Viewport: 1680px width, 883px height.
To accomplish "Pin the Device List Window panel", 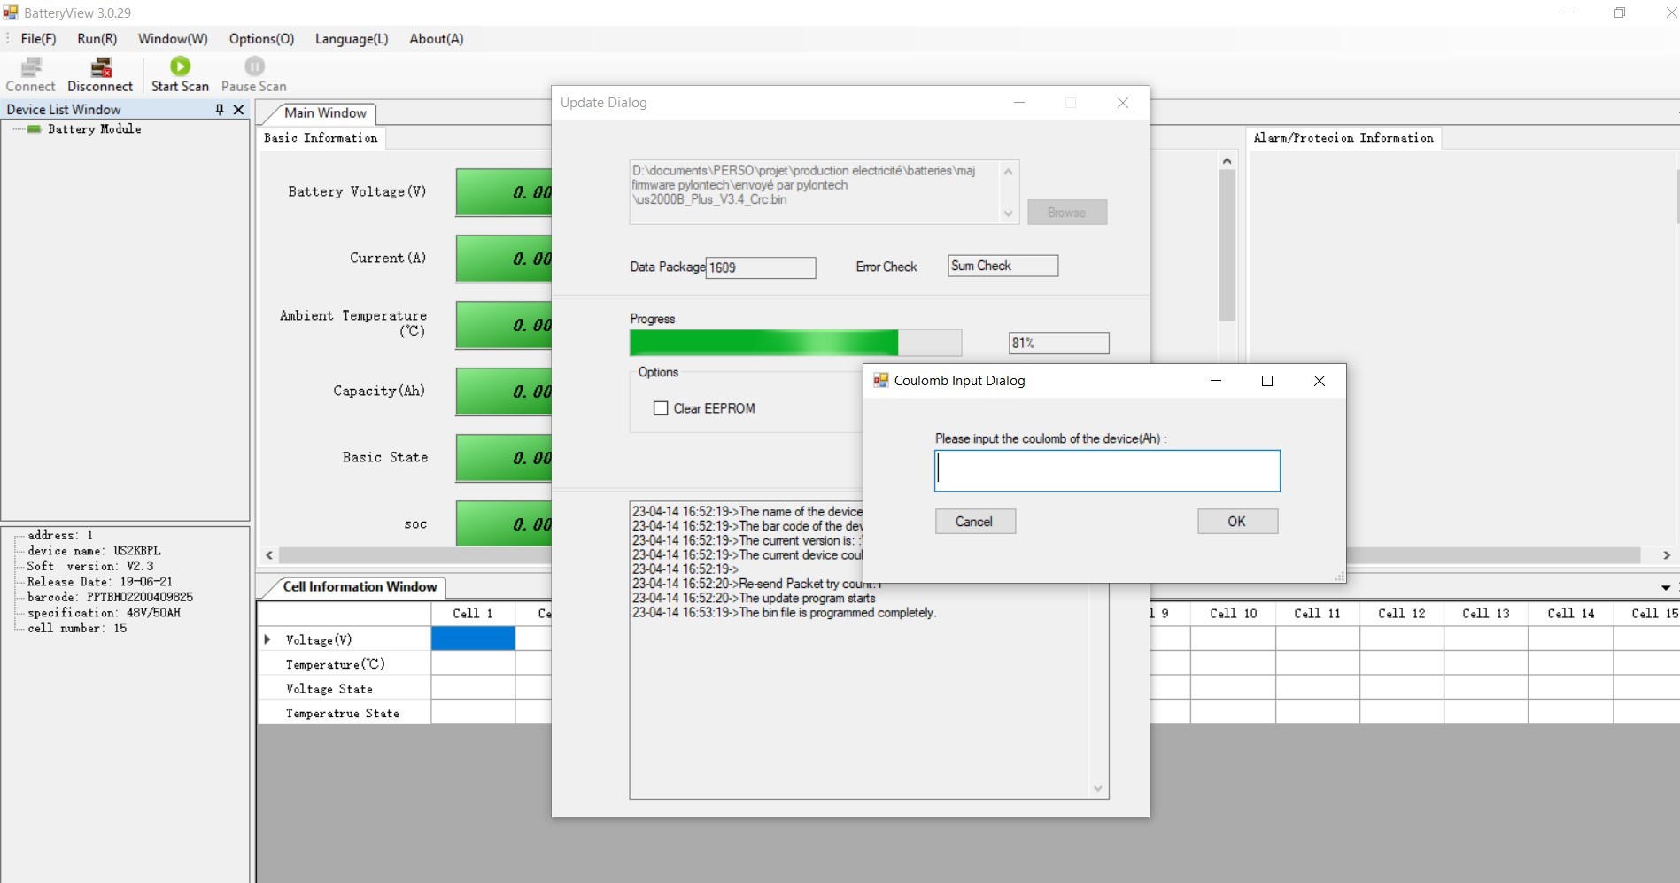I will (x=220, y=109).
